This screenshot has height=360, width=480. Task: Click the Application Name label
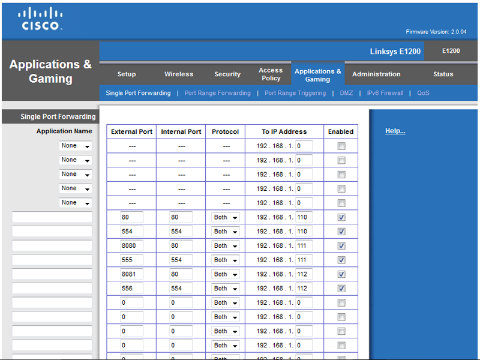click(64, 131)
